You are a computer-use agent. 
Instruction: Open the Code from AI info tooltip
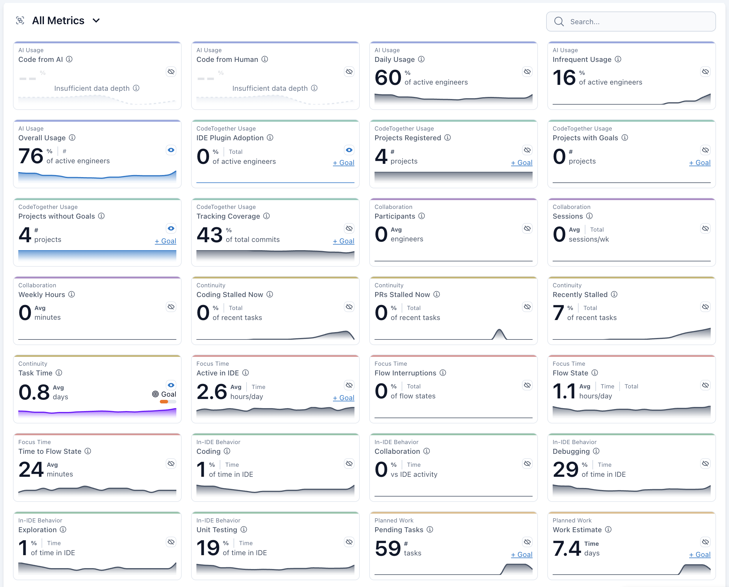(x=70, y=59)
